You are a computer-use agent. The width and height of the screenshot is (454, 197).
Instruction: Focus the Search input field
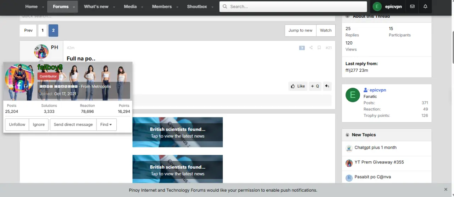pos(293,6)
